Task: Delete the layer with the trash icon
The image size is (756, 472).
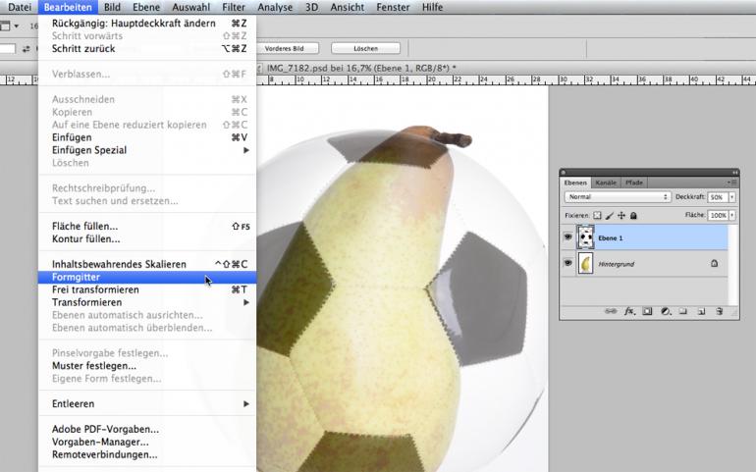Action: [720, 311]
